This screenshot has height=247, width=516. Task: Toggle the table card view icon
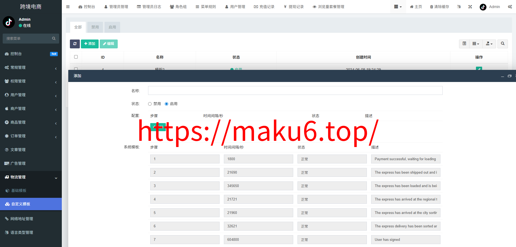click(x=464, y=44)
